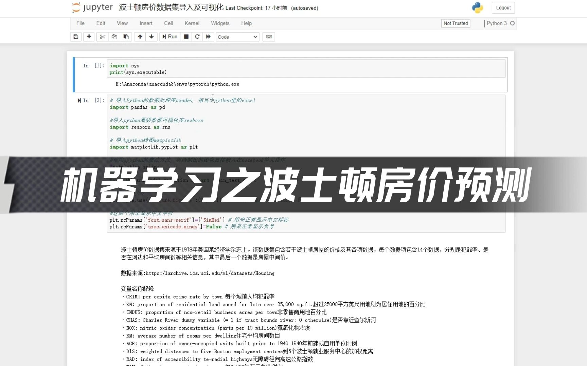Open the command palette keyboard icon
This screenshot has width=587, height=366.
(x=269, y=37)
